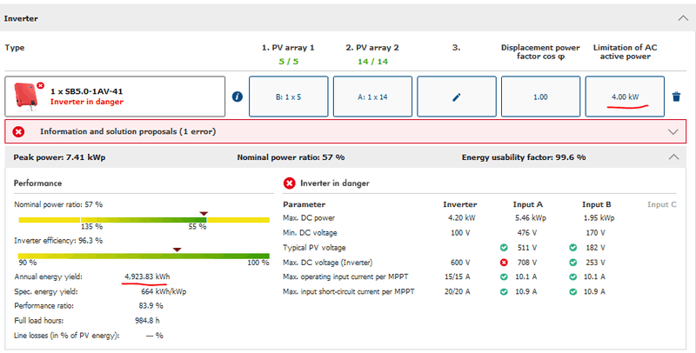The image size is (696, 353).
Task: Open PV array 1 box B: 1 x 5
Action: [289, 97]
